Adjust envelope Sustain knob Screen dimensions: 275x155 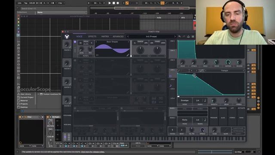click(228, 62)
